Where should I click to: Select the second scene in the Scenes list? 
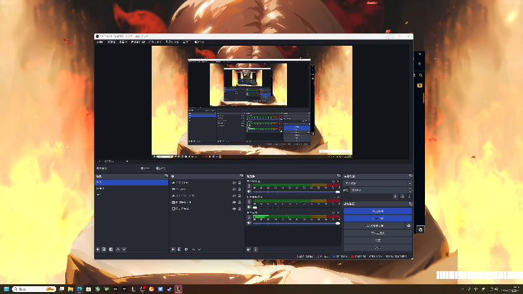coord(131,188)
